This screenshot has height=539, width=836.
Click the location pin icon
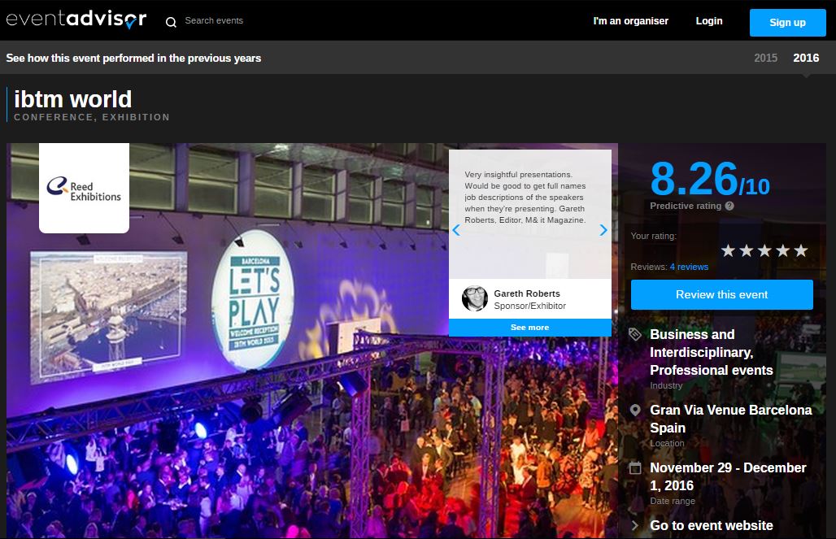pyautogui.click(x=635, y=410)
